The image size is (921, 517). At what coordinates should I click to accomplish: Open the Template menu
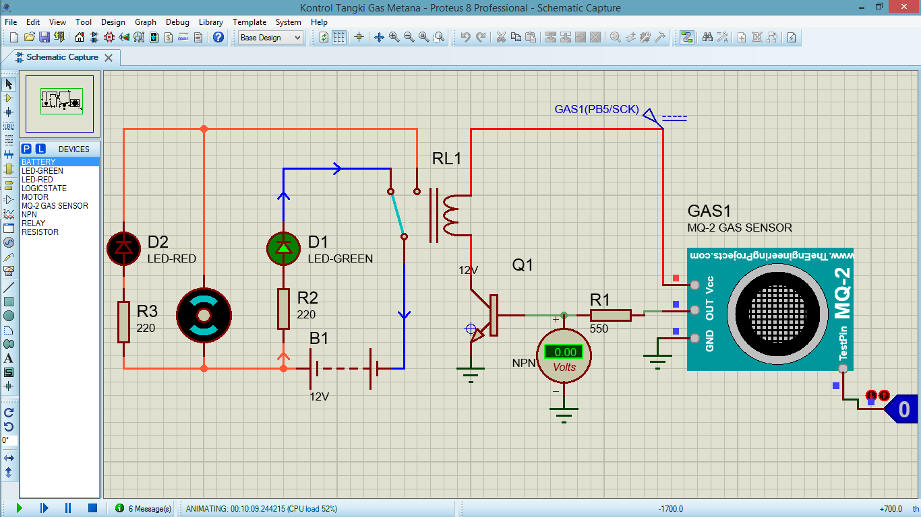249,22
